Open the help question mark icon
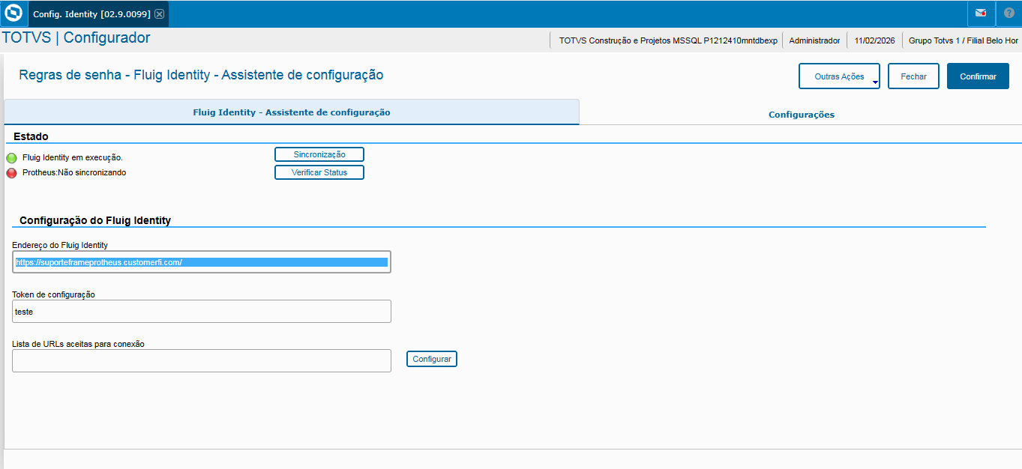Viewport: 1022px width, 469px height. pos(1009,13)
